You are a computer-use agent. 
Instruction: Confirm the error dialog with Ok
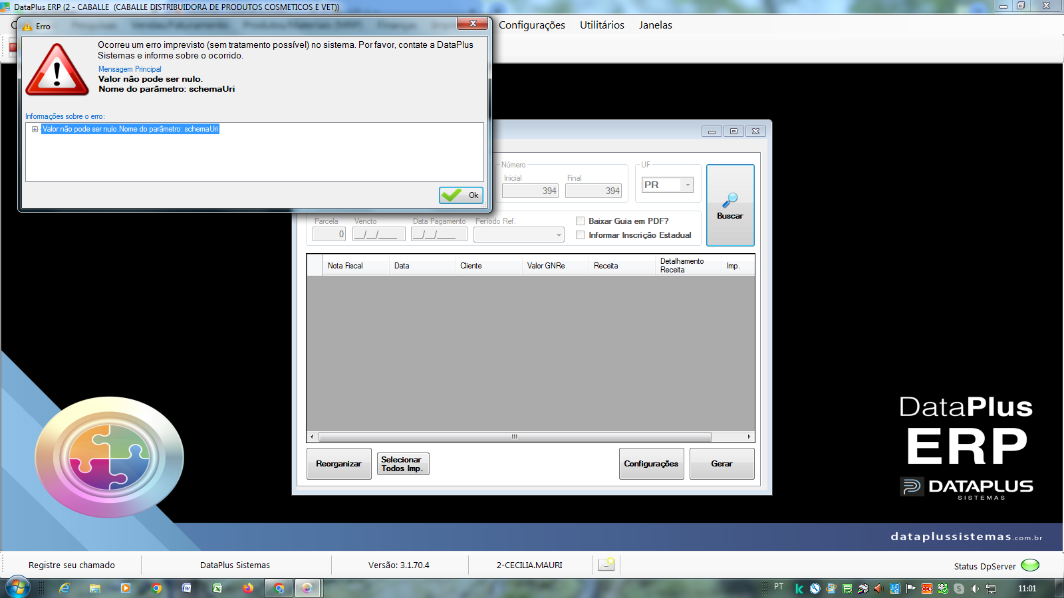click(461, 195)
